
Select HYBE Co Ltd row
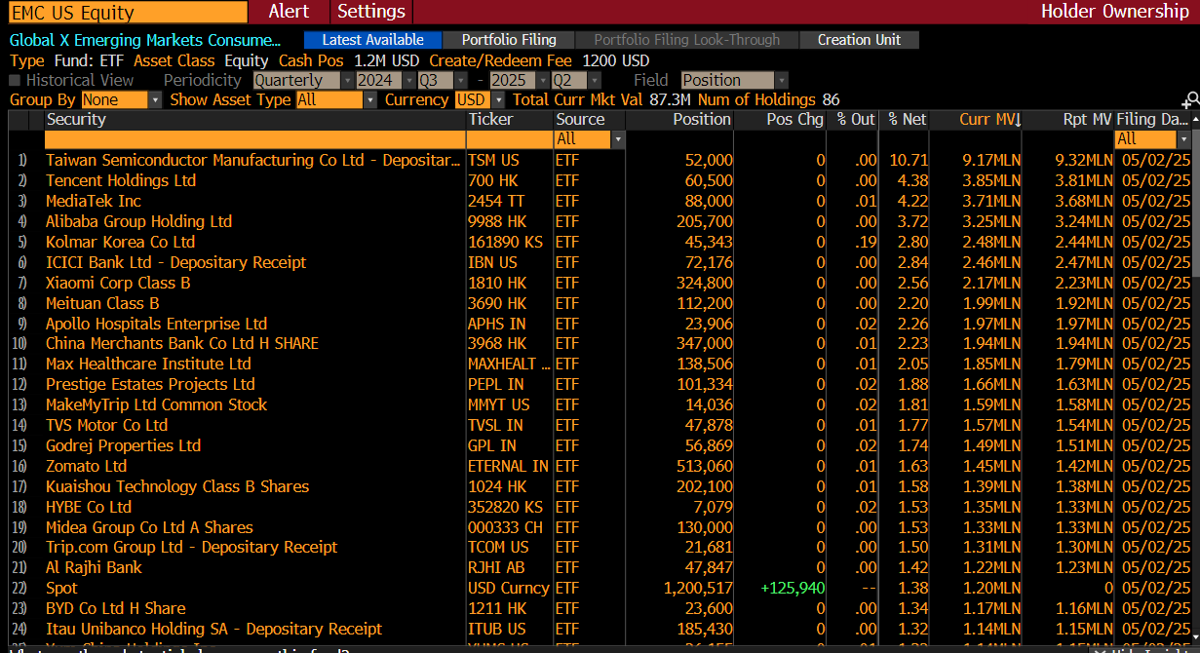(600, 507)
